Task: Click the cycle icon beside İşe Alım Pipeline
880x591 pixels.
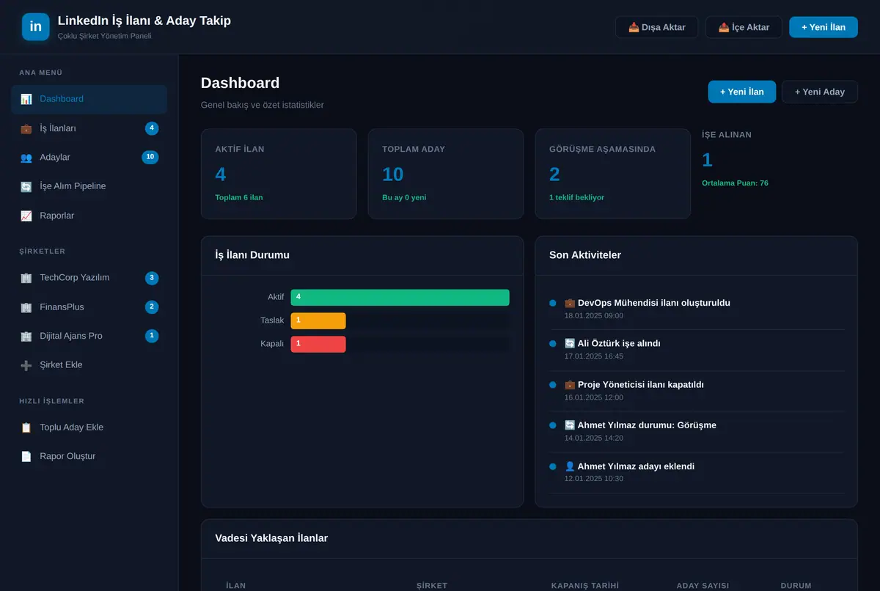Action: 26,186
